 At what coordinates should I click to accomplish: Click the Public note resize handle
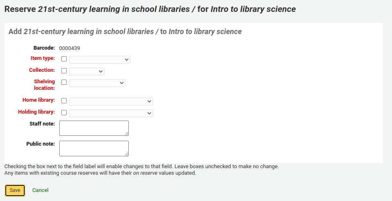click(x=127, y=154)
